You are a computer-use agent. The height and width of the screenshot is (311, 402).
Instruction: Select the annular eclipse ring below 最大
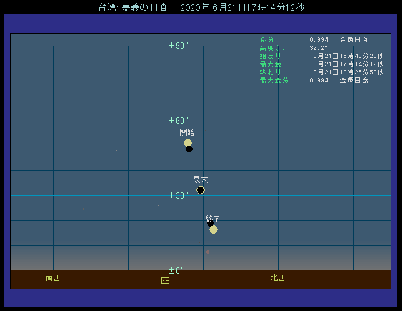200,190
